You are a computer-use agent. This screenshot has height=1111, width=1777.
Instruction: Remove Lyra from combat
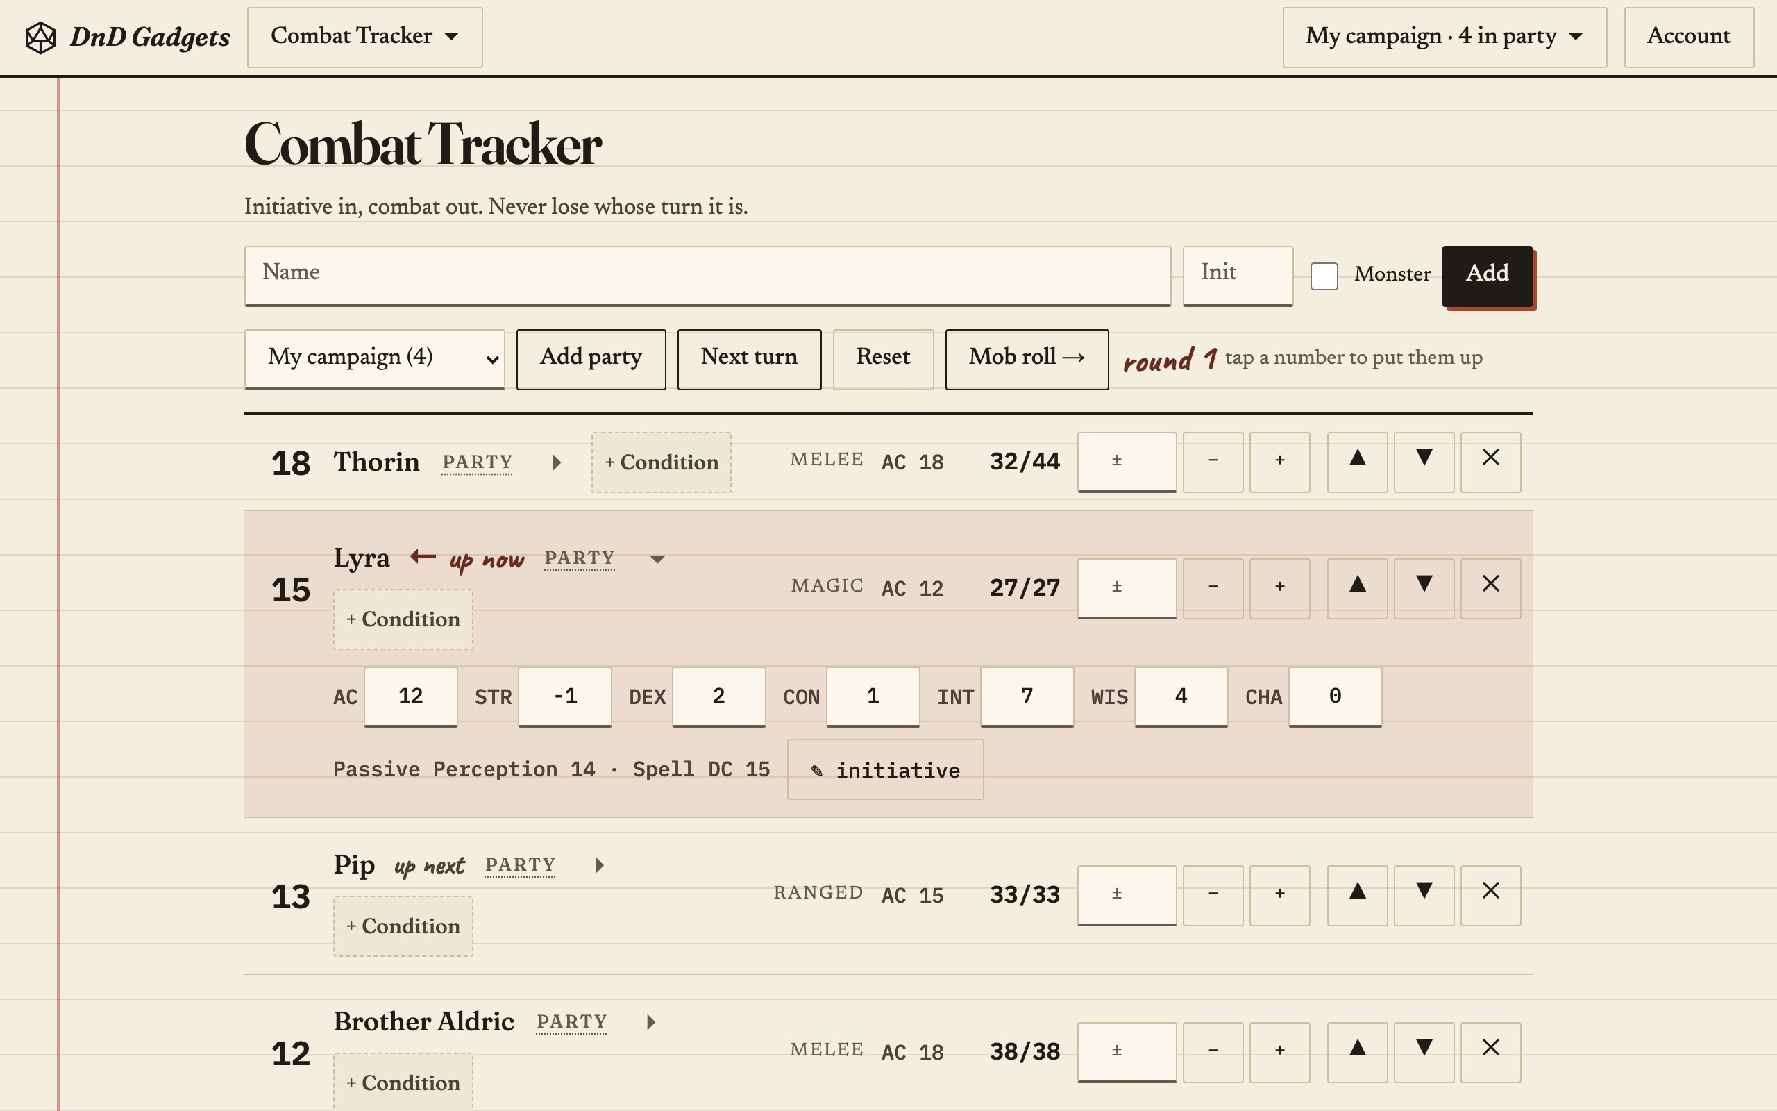[1490, 589]
